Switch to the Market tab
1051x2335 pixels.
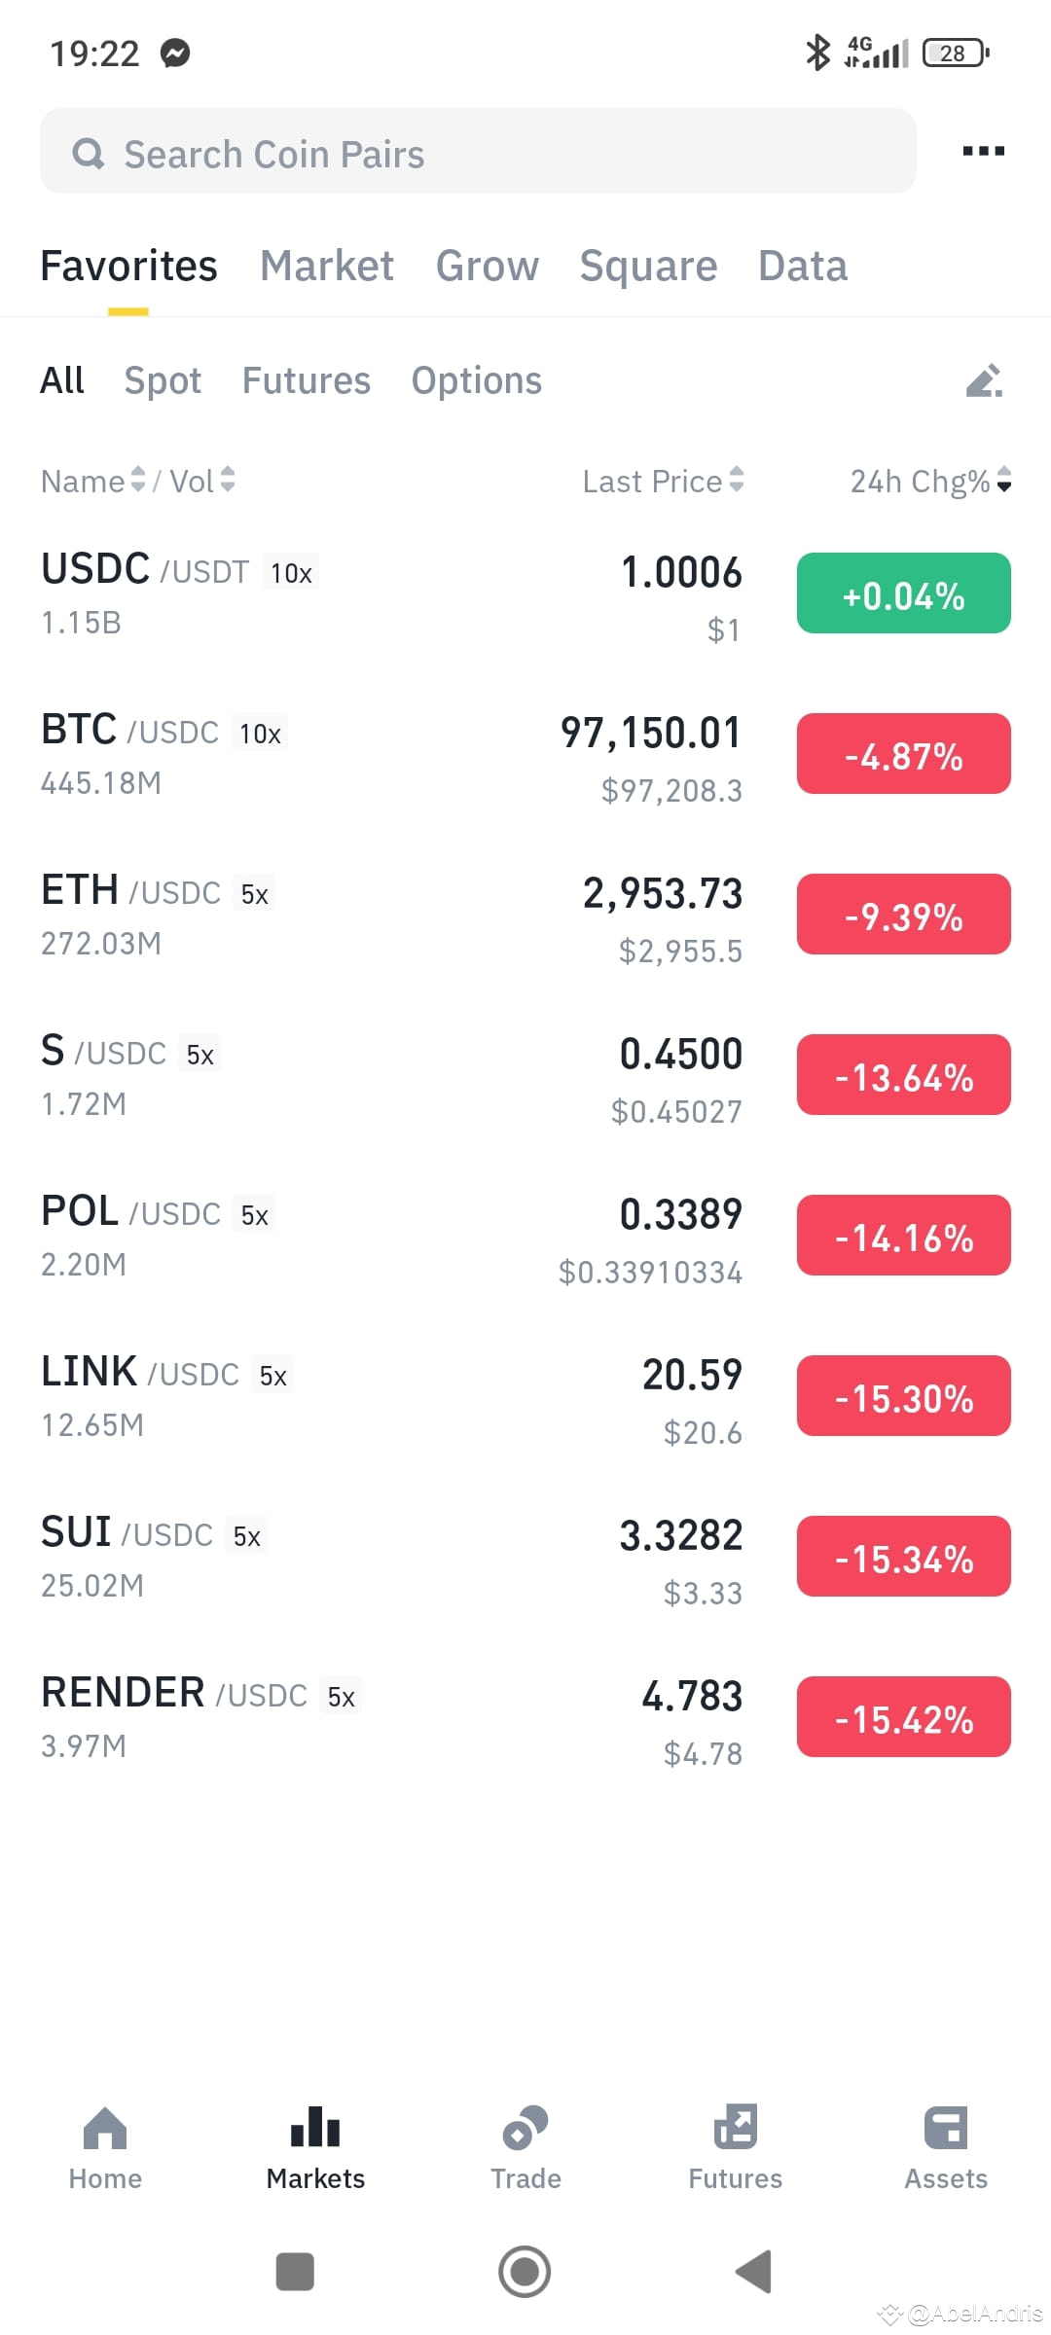(327, 266)
